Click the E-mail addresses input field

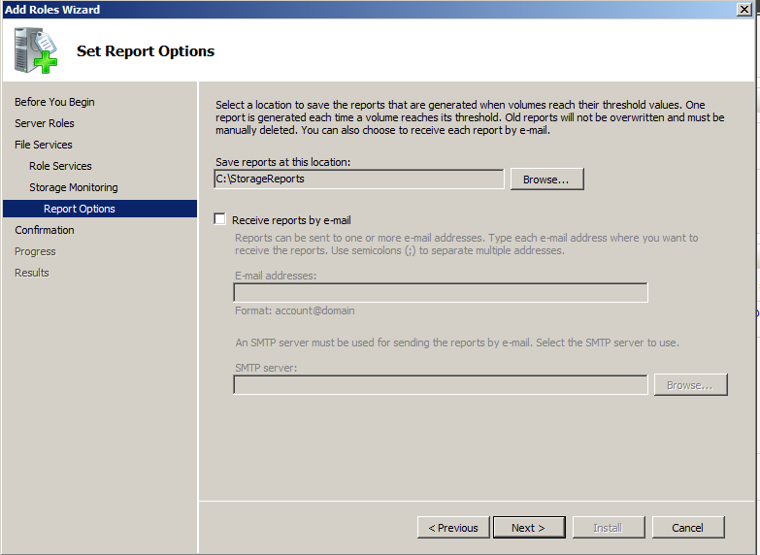(x=440, y=293)
